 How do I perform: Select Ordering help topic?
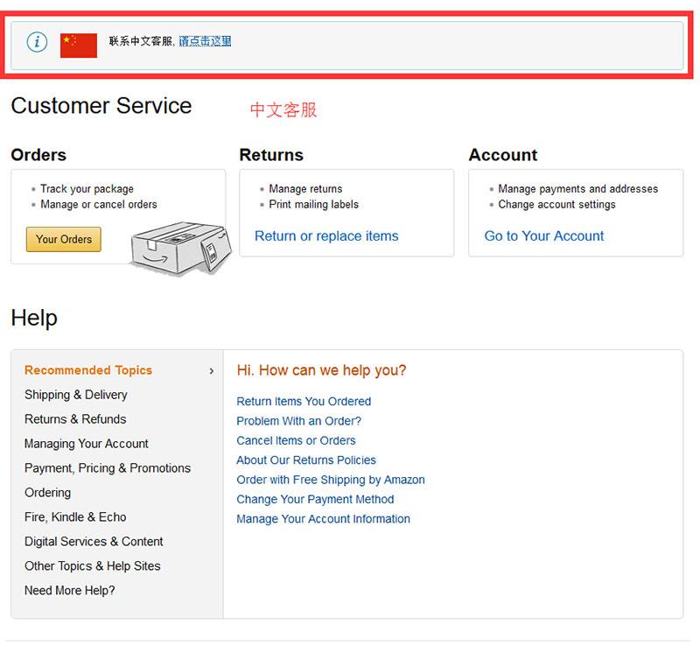coord(48,493)
